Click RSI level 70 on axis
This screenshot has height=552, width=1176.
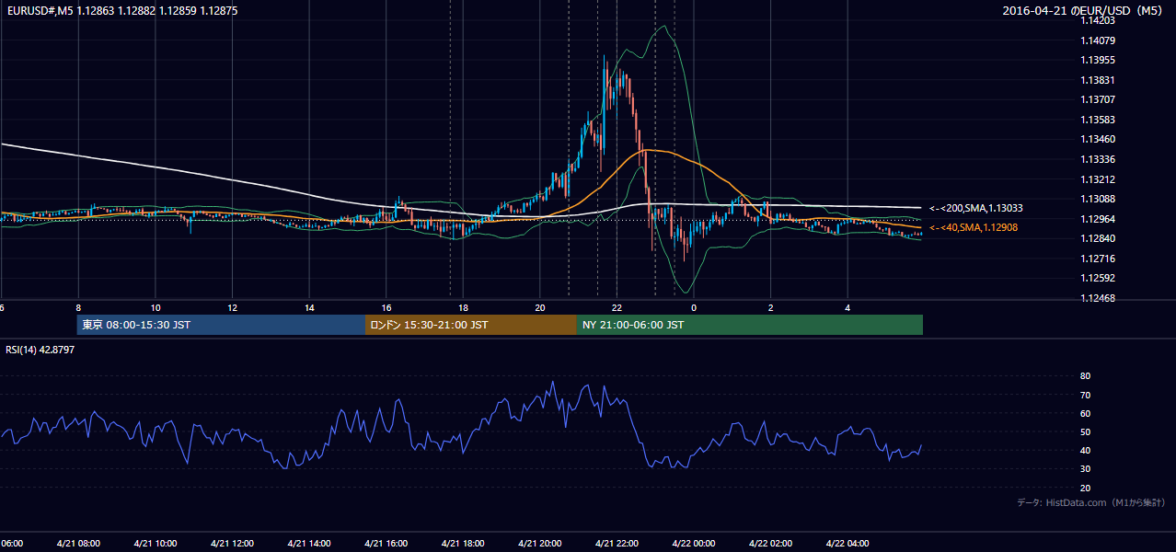tap(1085, 395)
